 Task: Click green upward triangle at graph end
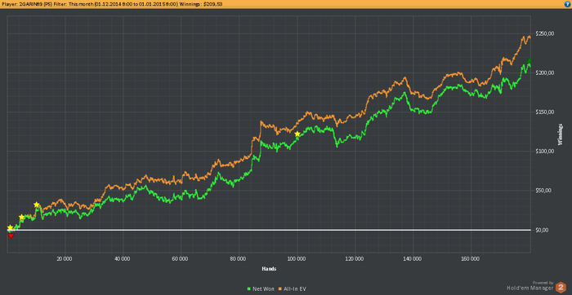[x=530, y=60]
